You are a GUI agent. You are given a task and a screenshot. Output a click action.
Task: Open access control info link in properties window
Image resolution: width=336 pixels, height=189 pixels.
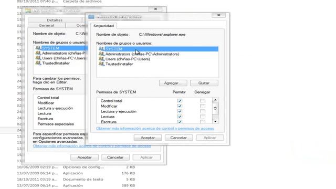click(x=92, y=146)
